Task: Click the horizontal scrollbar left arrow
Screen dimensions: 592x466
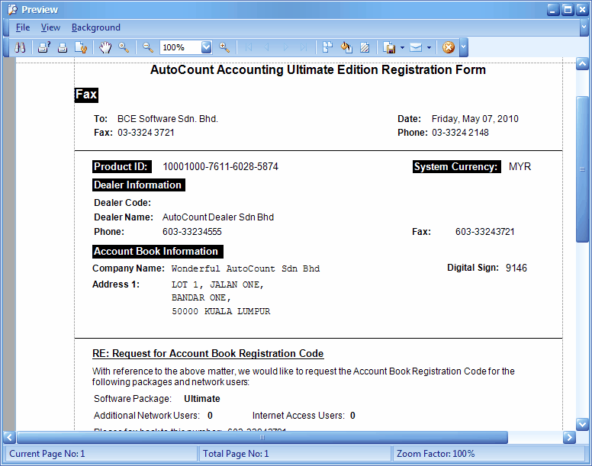Action: tap(9, 437)
